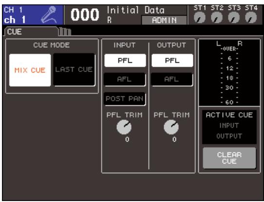
Task: Click the CLEAR CUE button
Action: (x=229, y=158)
